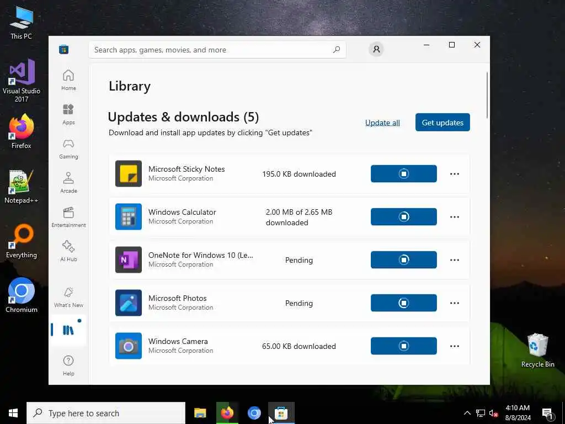Open more options for Windows Camera

tap(455, 346)
